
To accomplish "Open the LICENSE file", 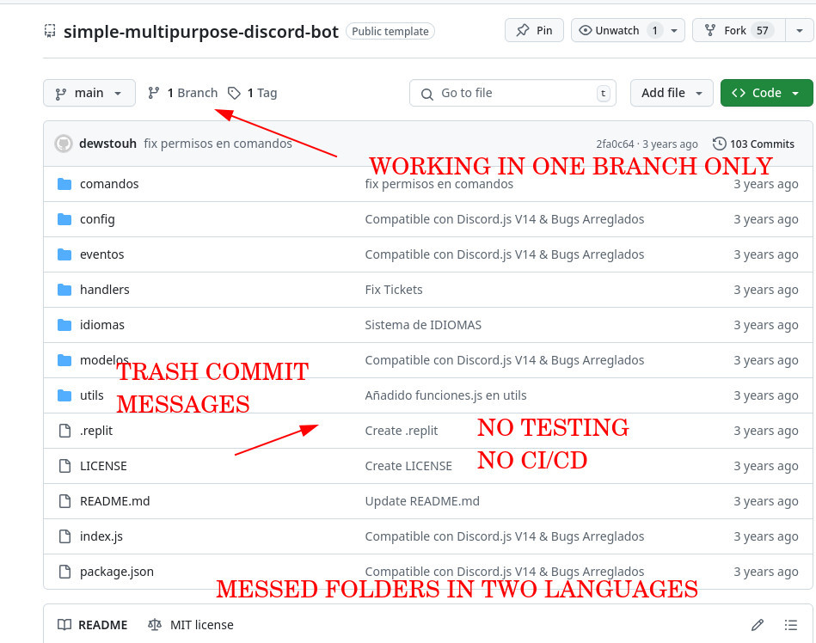I will (x=103, y=466).
